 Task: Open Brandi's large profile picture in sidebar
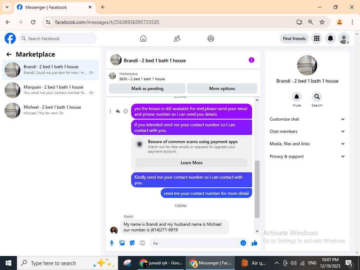coord(307,65)
